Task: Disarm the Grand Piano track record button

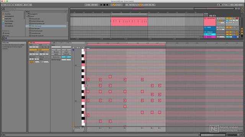Action: (x=237, y=18)
